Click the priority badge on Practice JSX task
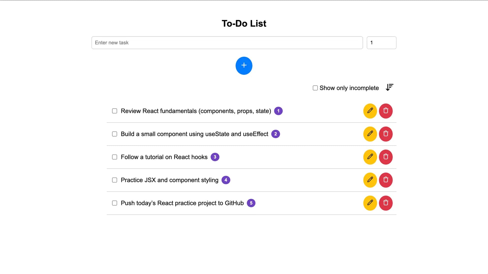This screenshot has width=488, height=274. [226, 180]
